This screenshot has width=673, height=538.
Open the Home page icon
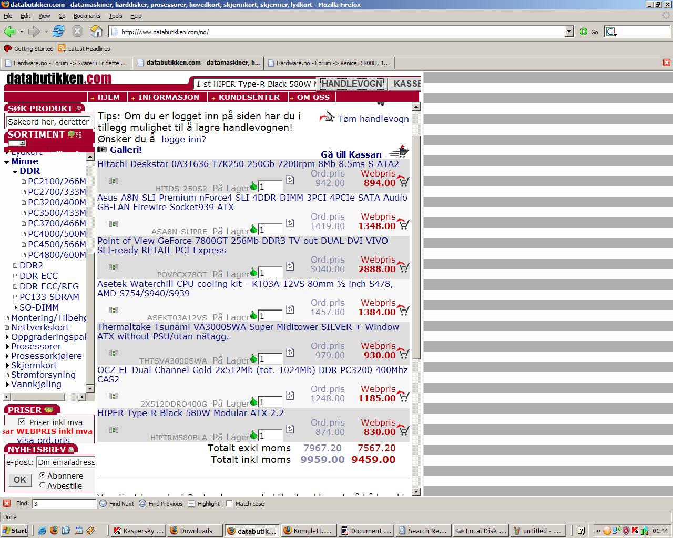click(97, 32)
